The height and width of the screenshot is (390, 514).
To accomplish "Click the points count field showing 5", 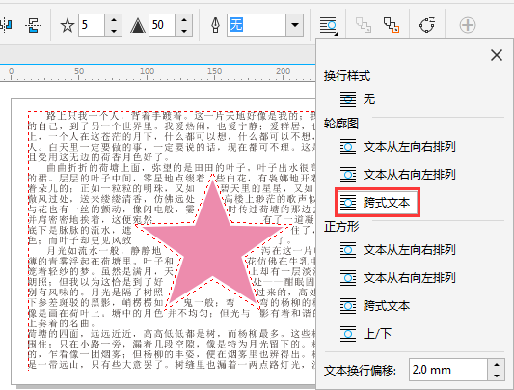I will (92, 25).
